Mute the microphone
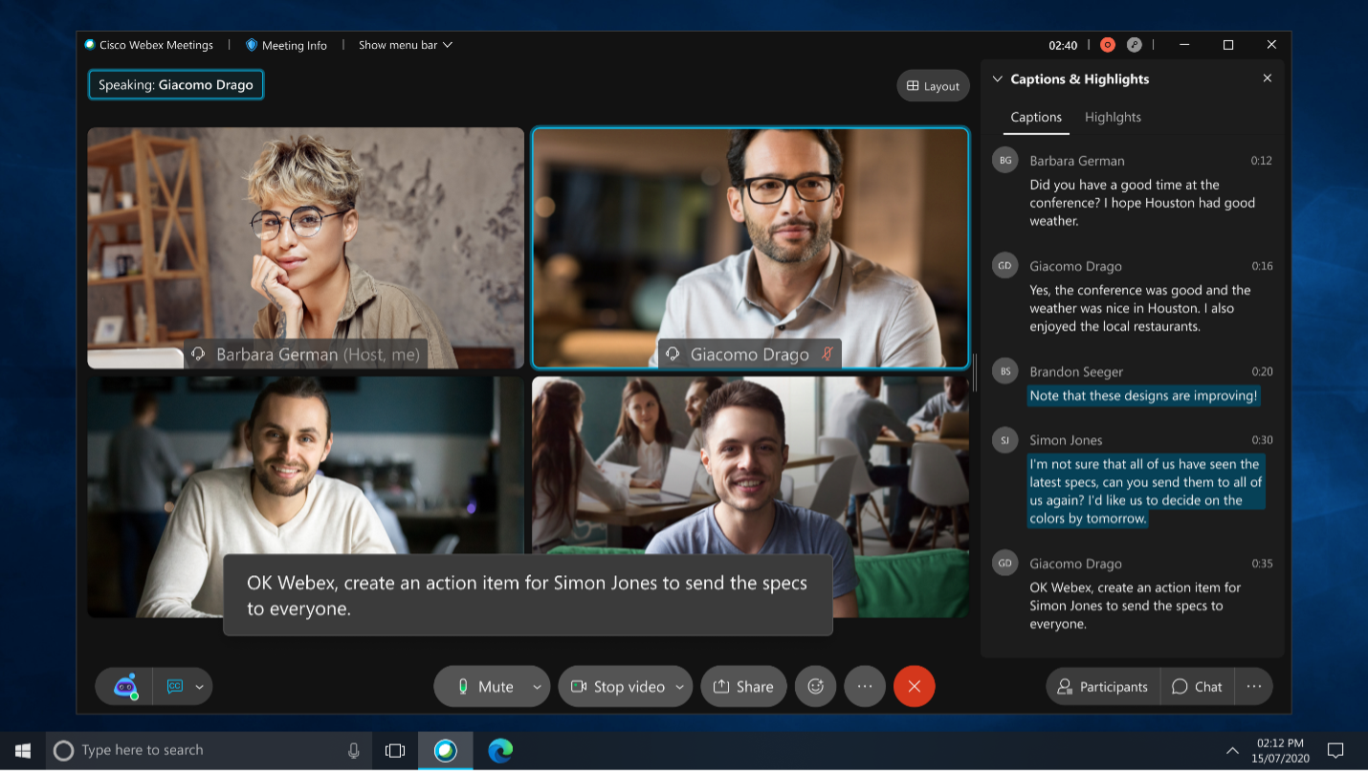 point(484,686)
